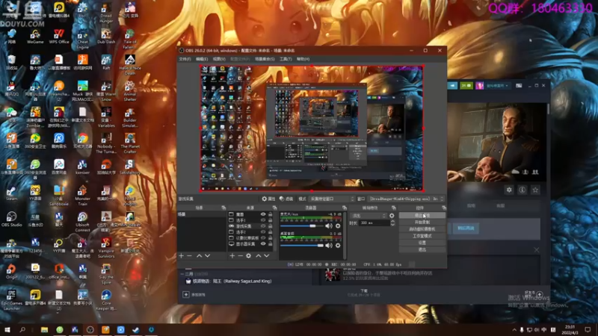This screenshot has width=598, height=336.
Task: Toggle visibility of the 显示器采集 source
Action: pos(263,244)
